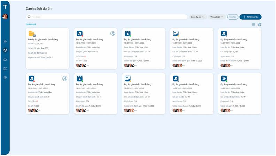Click video icon with green dot, bottom row

coord(80,79)
